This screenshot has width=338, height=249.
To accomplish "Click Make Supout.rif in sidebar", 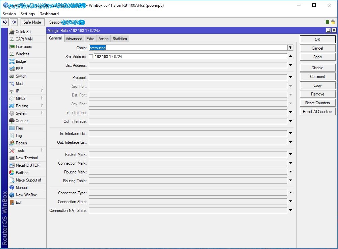I will (x=27, y=180).
